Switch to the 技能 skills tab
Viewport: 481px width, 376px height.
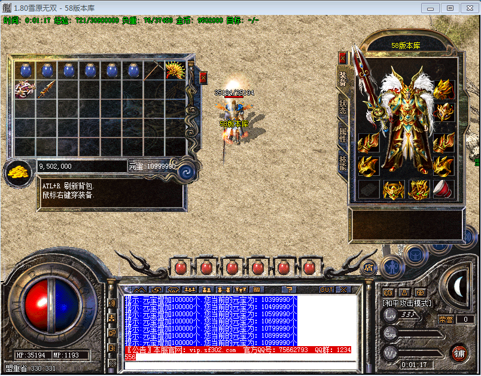[343, 163]
